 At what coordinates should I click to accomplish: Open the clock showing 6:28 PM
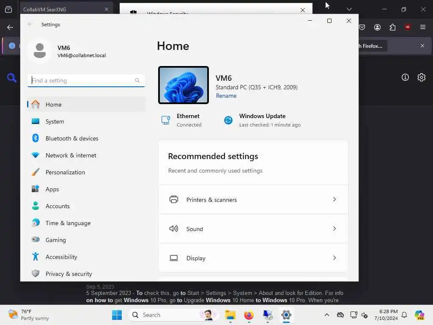[386, 315]
